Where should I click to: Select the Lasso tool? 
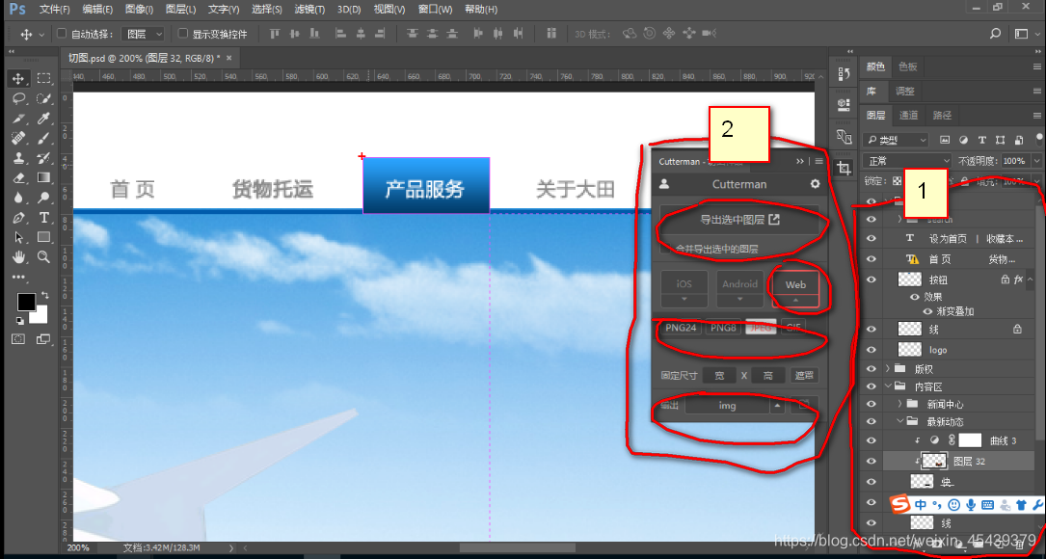[x=21, y=98]
